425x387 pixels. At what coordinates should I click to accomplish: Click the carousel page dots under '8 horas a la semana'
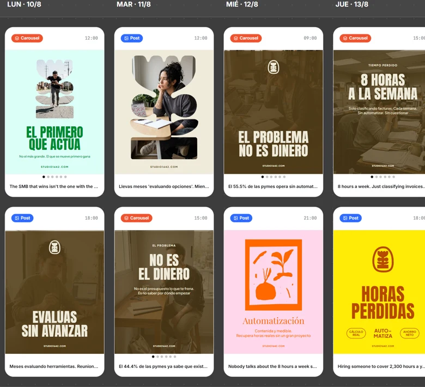pos(382,177)
